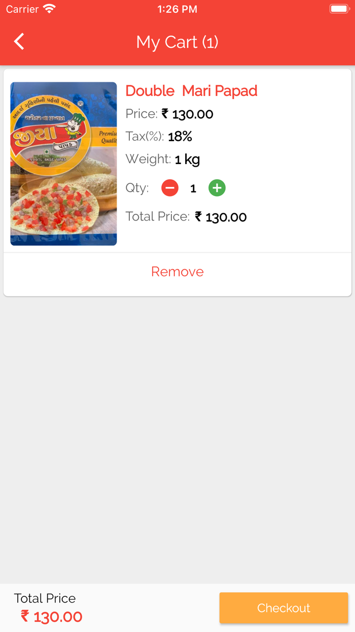Decrease Double Mari Papad quantity by one

click(x=170, y=187)
